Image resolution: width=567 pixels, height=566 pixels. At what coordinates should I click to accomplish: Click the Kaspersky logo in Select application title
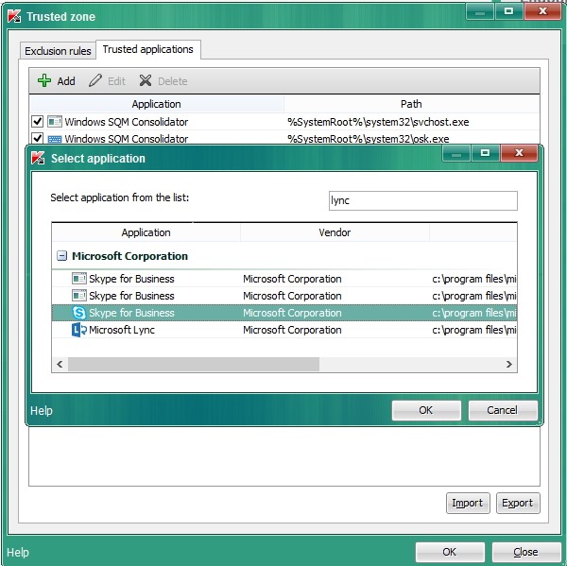tap(40, 159)
